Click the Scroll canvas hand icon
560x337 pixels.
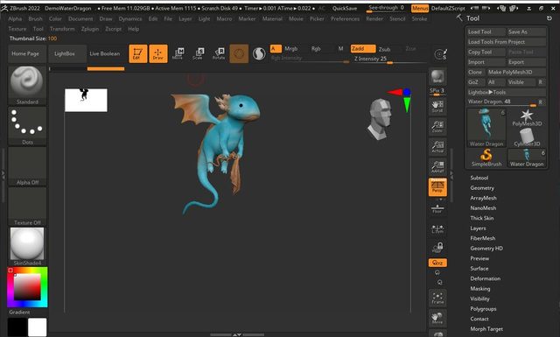(x=437, y=106)
